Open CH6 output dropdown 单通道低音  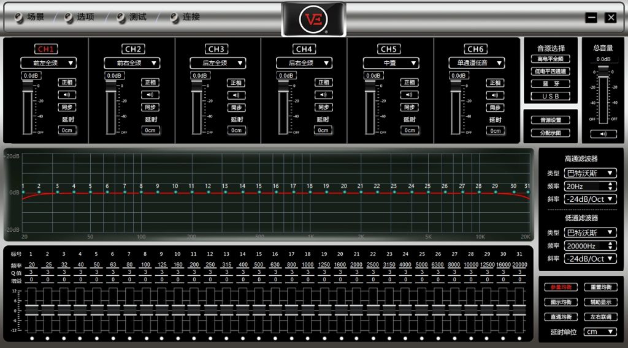(x=477, y=63)
